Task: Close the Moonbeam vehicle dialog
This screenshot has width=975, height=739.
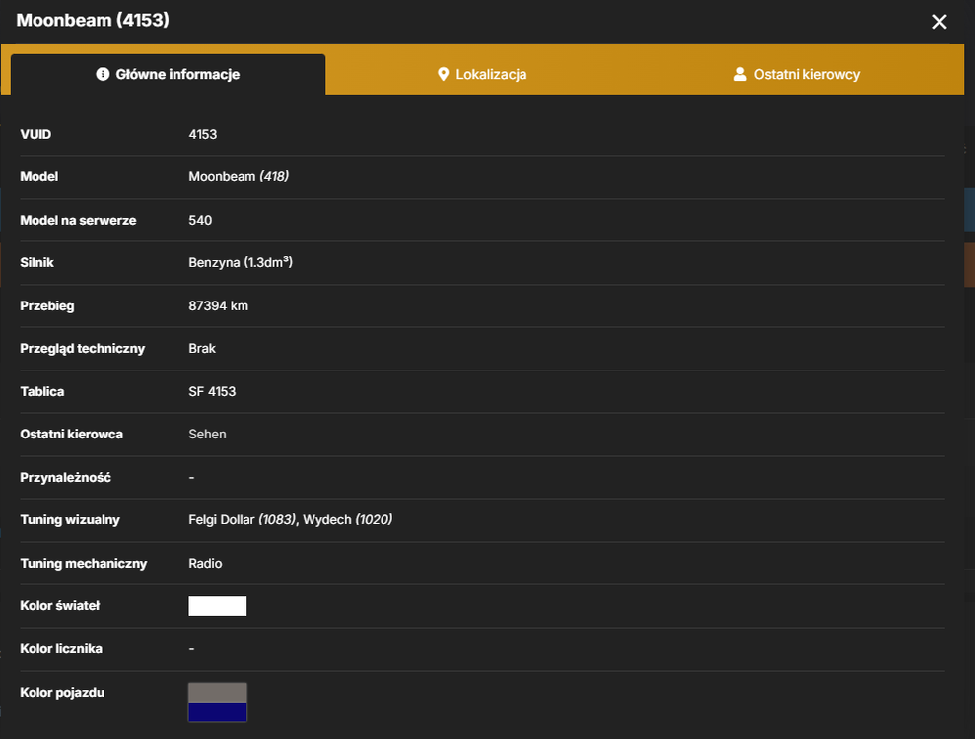Action: point(939,22)
